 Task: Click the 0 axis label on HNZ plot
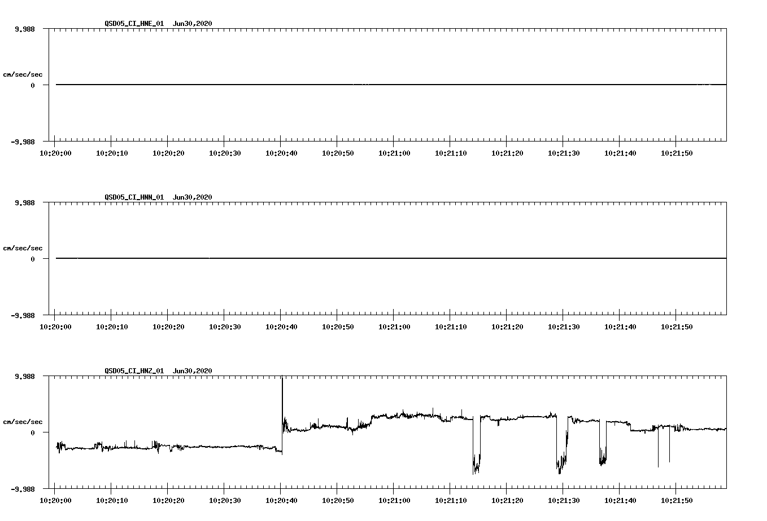point(33,432)
